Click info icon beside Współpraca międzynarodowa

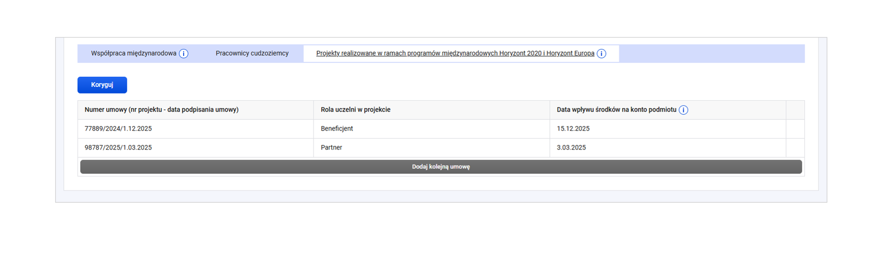click(184, 54)
